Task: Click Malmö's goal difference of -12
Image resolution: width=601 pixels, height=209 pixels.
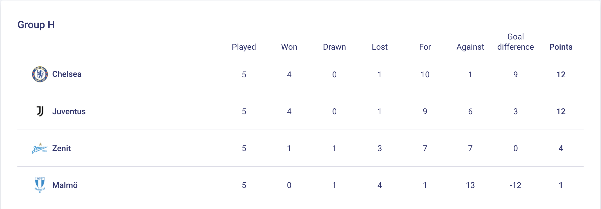Action: pyautogui.click(x=516, y=185)
